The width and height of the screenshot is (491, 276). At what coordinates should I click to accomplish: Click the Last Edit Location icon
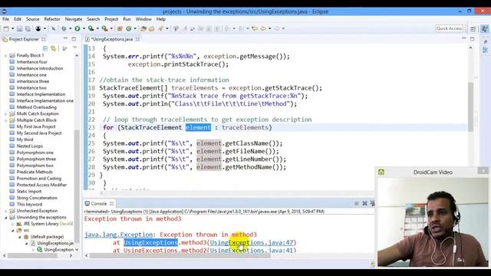(x=255, y=28)
